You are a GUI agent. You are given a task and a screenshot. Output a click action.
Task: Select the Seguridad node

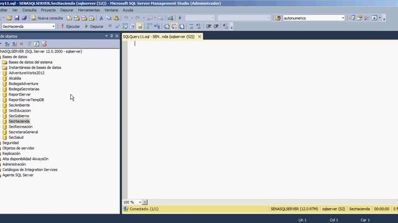[x=11, y=143]
